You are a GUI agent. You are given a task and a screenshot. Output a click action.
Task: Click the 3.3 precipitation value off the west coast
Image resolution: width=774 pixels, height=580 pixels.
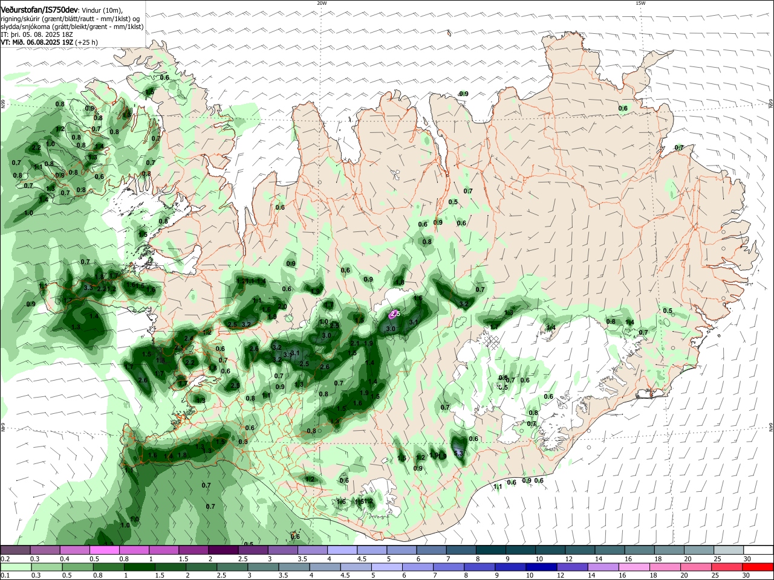[x=88, y=288]
